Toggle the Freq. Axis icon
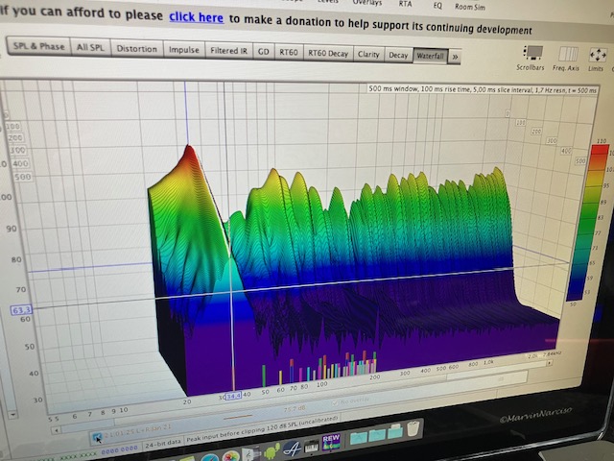This screenshot has width=614, height=461. pos(566,54)
